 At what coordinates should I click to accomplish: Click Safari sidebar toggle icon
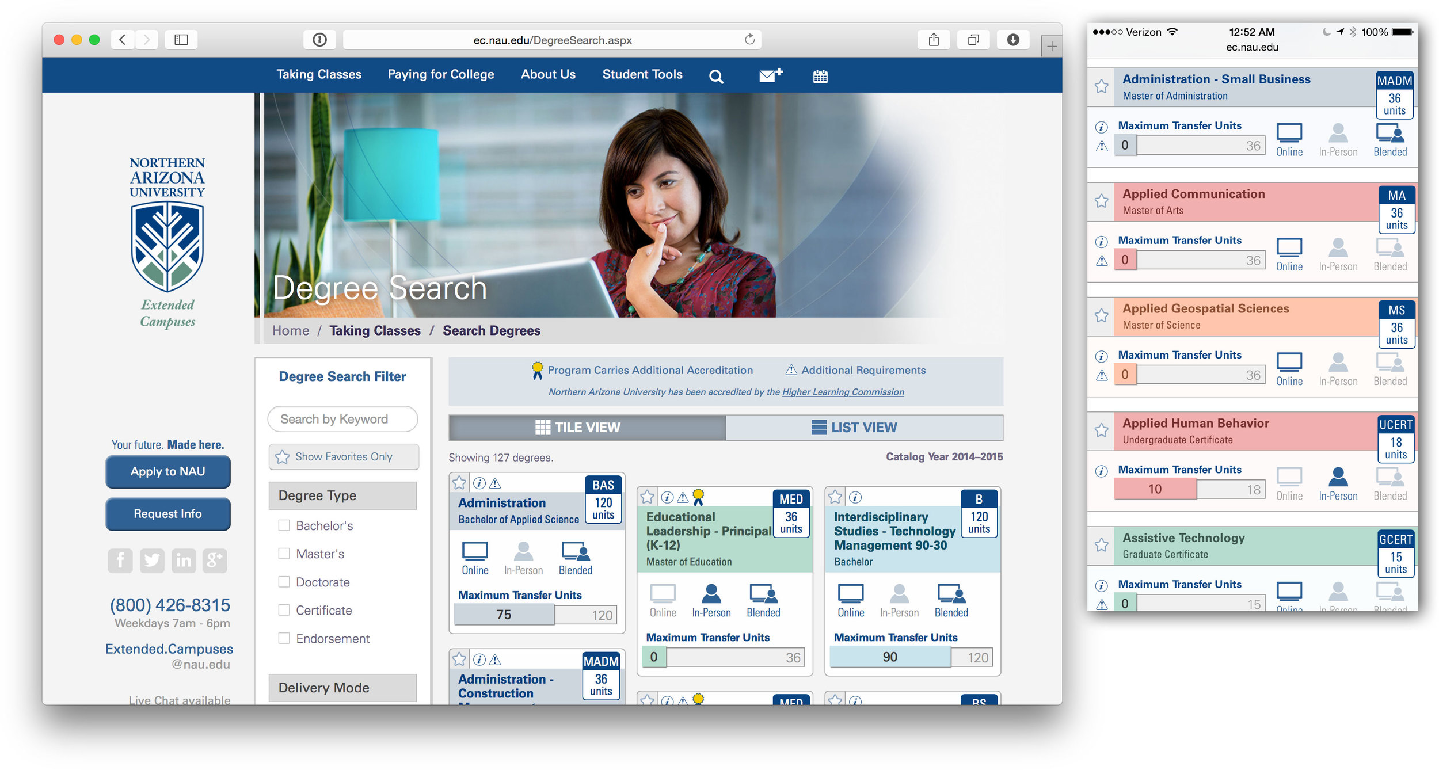click(181, 40)
